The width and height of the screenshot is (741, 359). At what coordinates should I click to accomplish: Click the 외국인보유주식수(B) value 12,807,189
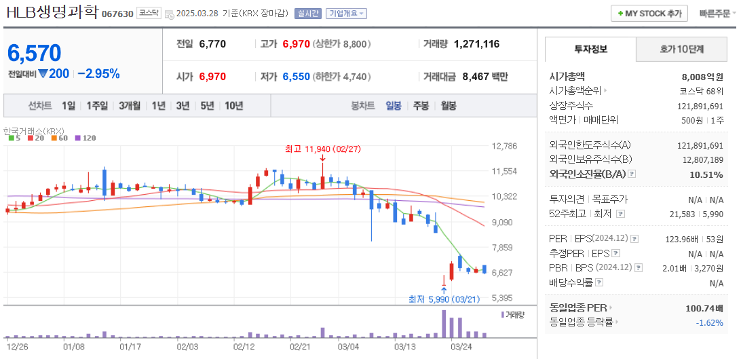pos(703,160)
